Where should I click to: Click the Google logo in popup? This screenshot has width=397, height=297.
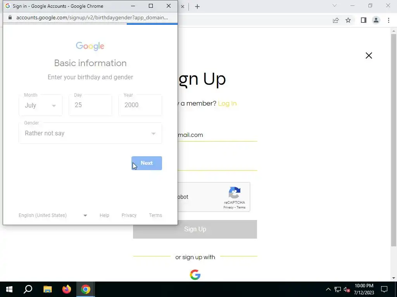(90, 46)
